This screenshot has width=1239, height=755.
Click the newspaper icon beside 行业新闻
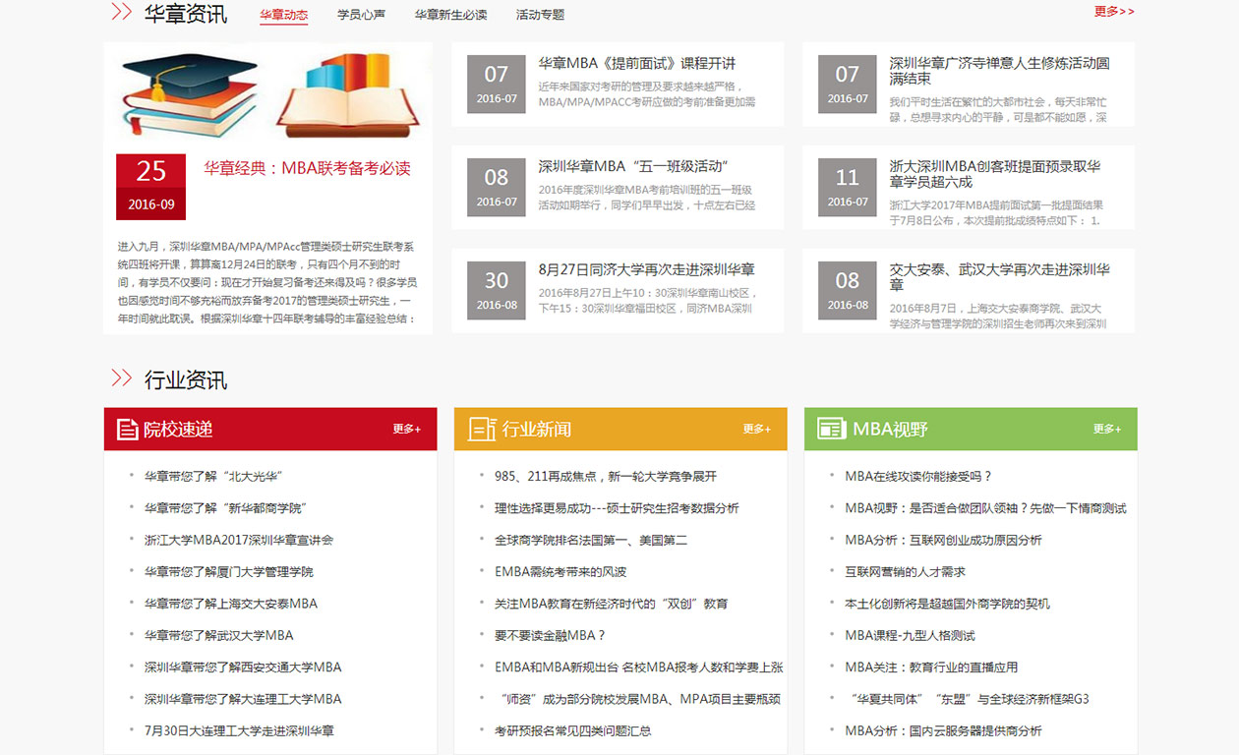[482, 429]
